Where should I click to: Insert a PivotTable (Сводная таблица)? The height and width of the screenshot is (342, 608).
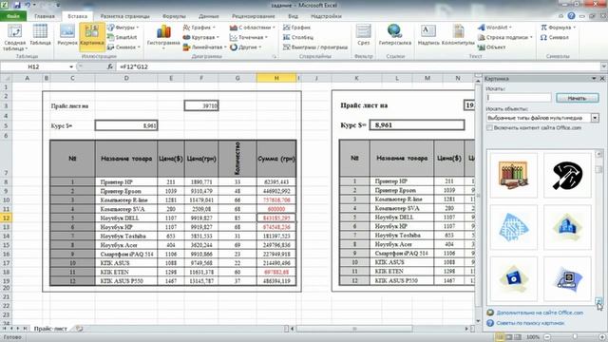pyautogui.click(x=15, y=38)
